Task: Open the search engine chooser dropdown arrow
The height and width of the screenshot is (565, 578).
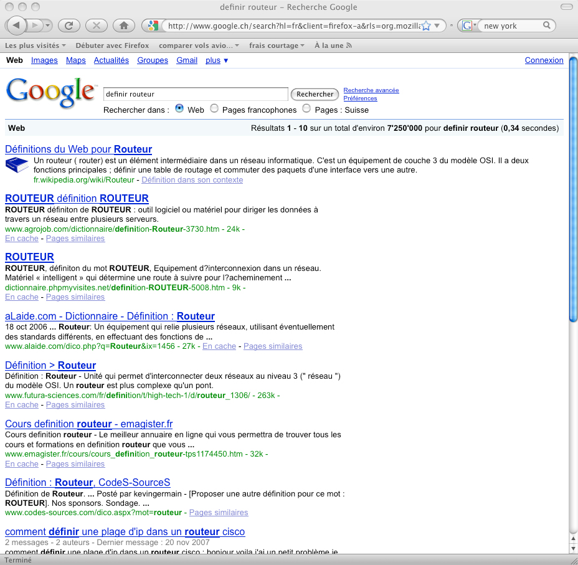Action: [475, 26]
